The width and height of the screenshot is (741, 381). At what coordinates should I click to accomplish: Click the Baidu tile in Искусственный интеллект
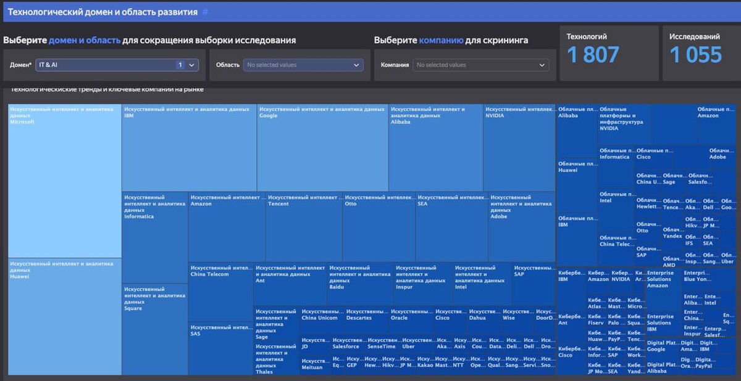click(360, 284)
